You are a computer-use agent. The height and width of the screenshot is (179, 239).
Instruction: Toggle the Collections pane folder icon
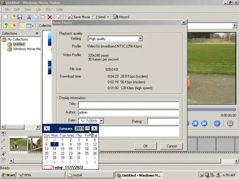tap(22, 26)
